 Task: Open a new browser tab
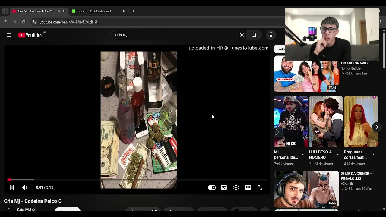[x=133, y=11]
